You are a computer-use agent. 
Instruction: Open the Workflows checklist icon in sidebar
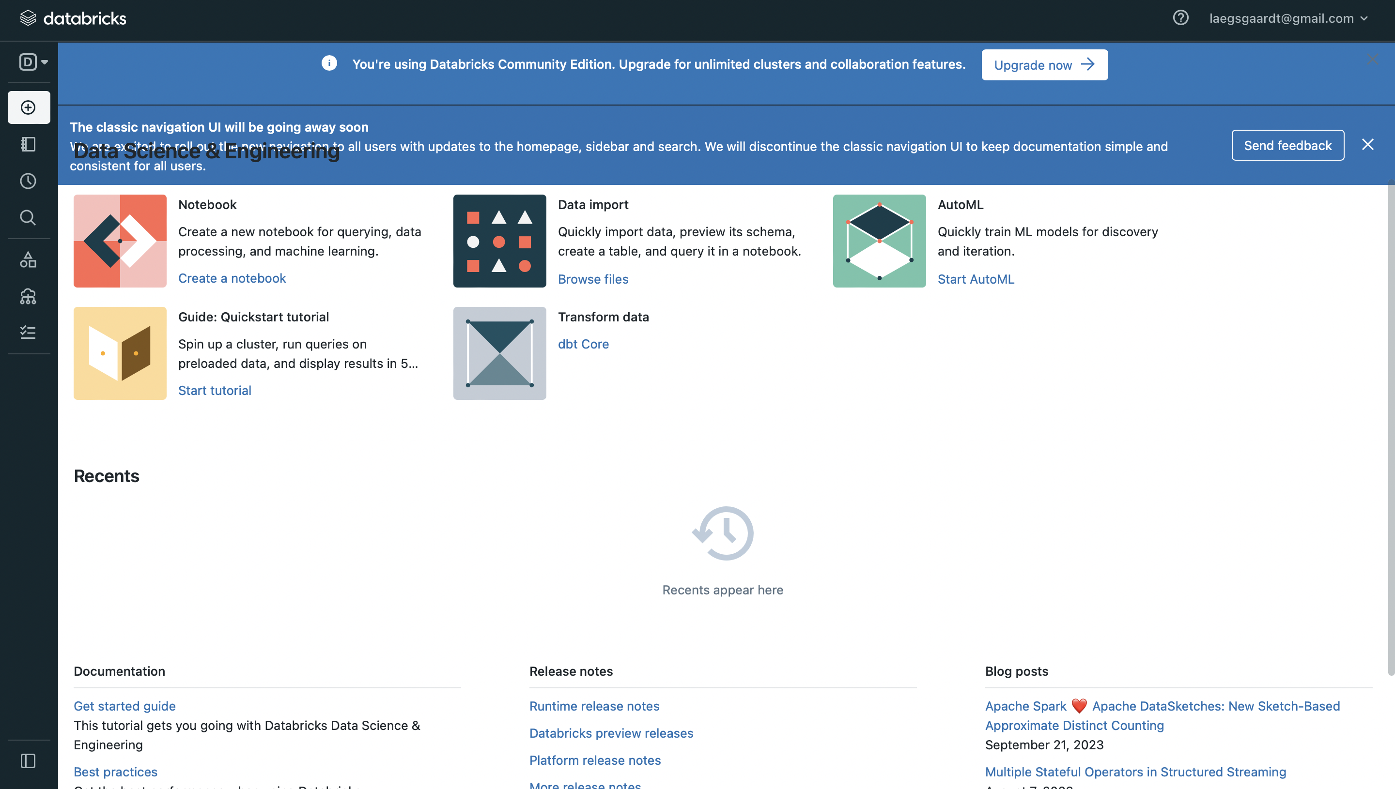[28, 332]
